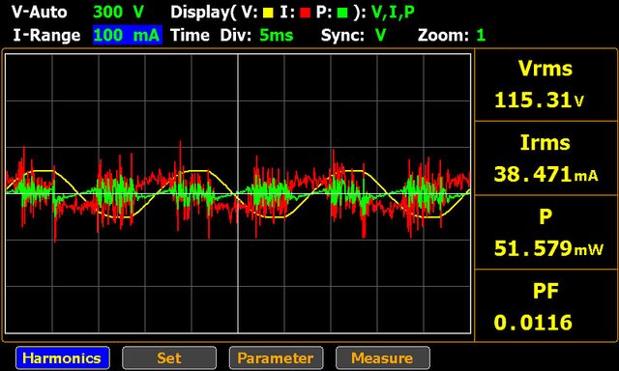This screenshot has height=371, width=619.
Task: Click the V-Auto range mode label
Action: (39, 12)
